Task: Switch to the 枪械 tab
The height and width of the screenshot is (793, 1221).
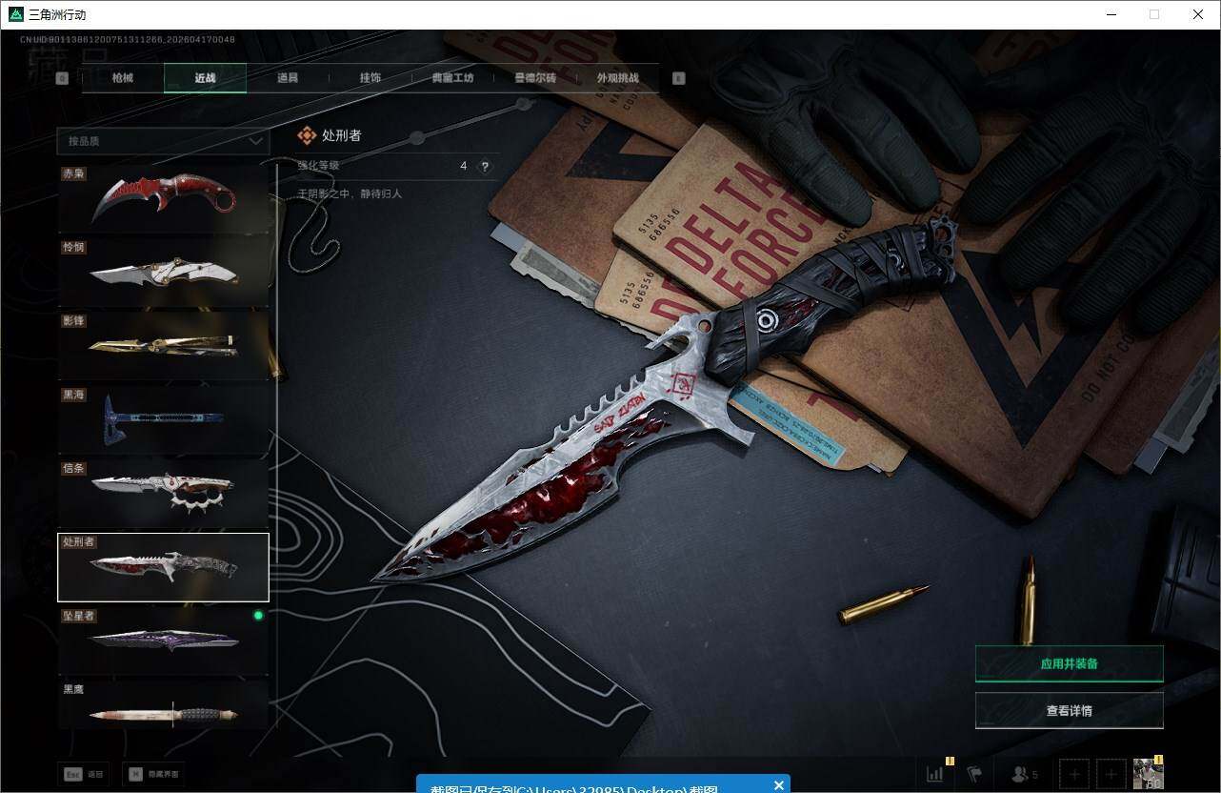Action: pos(123,78)
